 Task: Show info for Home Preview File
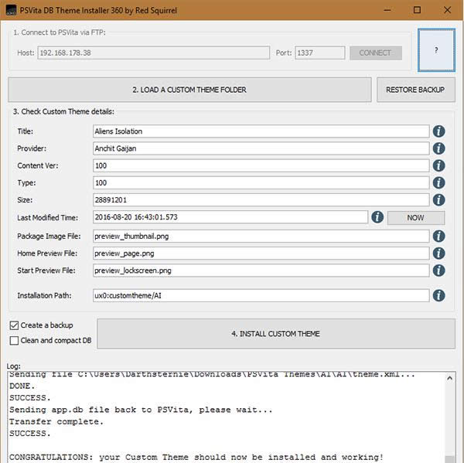point(438,253)
